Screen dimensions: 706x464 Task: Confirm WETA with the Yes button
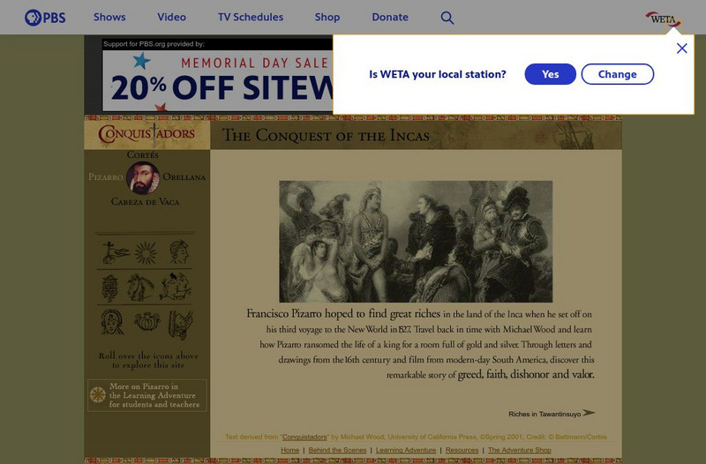[x=550, y=74]
